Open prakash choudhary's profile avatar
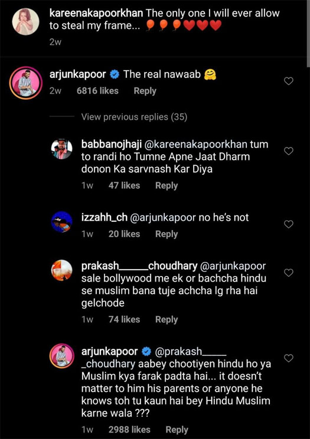 (x=61, y=270)
